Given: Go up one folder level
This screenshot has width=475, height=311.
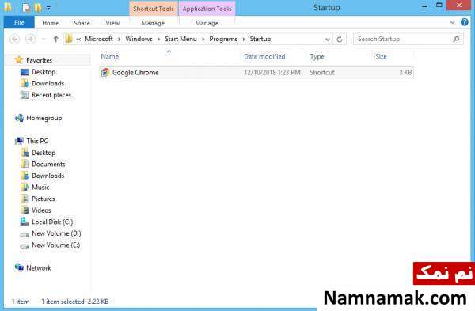Looking at the screenshot, I should 55,39.
